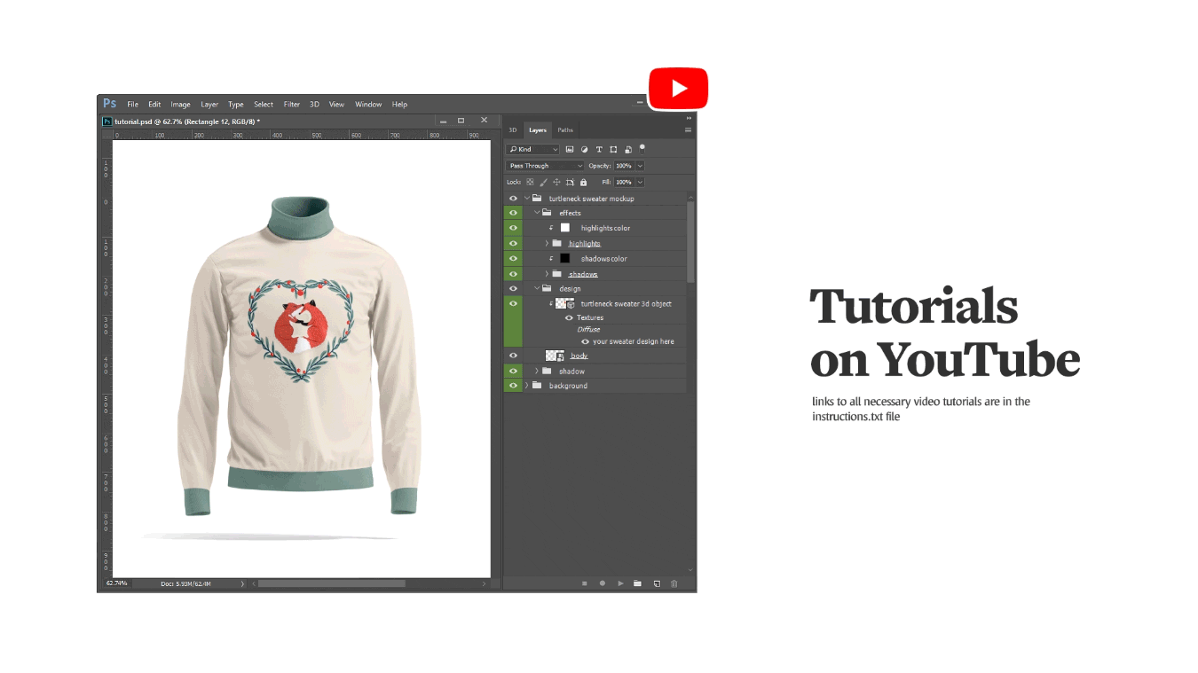The image size is (1198, 673).
Task: Open the Fill slider dropdown arrow
Action: (x=640, y=182)
